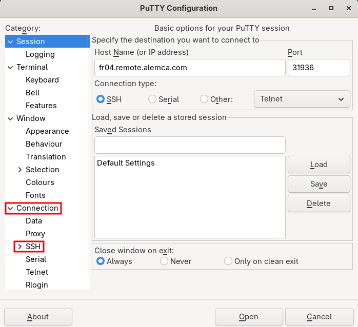Click the Load session button
The width and height of the screenshot is (358, 327).
click(319, 165)
